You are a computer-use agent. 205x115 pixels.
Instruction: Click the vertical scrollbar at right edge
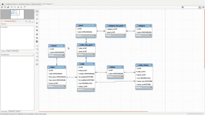(204, 39)
